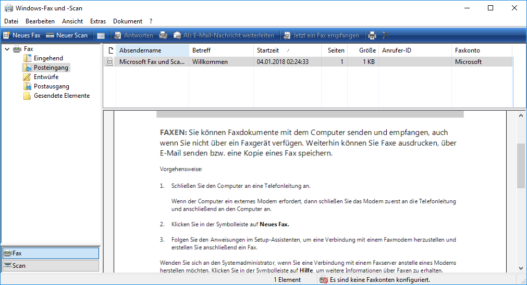The width and height of the screenshot is (527, 285).
Task: Click the Neues Fax toolbar icon
Action: (x=6, y=35)
